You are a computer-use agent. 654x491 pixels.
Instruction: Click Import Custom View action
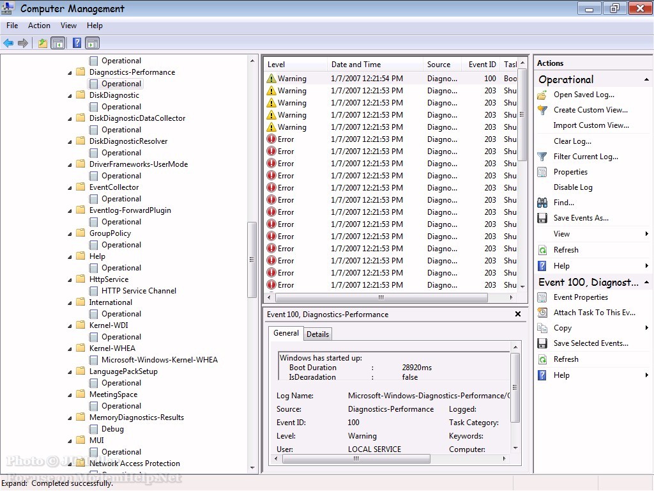pos(591,125)
